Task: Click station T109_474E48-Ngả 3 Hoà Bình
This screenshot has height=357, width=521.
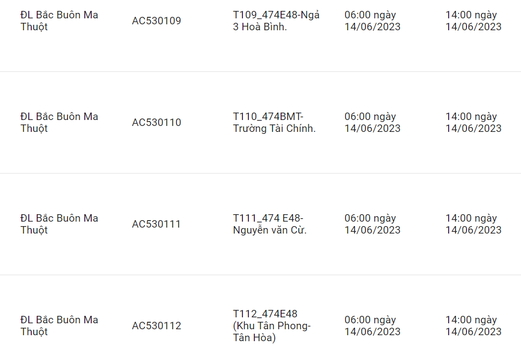Action: tap(276, 21)
